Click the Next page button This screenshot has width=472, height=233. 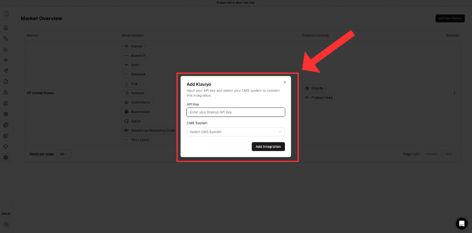pyautogui.click(x=449, y=154)
